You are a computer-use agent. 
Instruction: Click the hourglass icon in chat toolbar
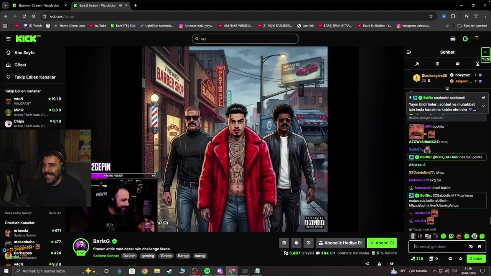coord(478,64)
